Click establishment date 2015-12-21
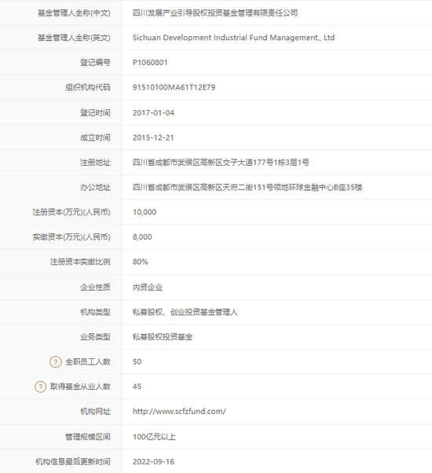The height and width of the screenshot is (473, 432). pyautogui.click(x=153, y=137)
